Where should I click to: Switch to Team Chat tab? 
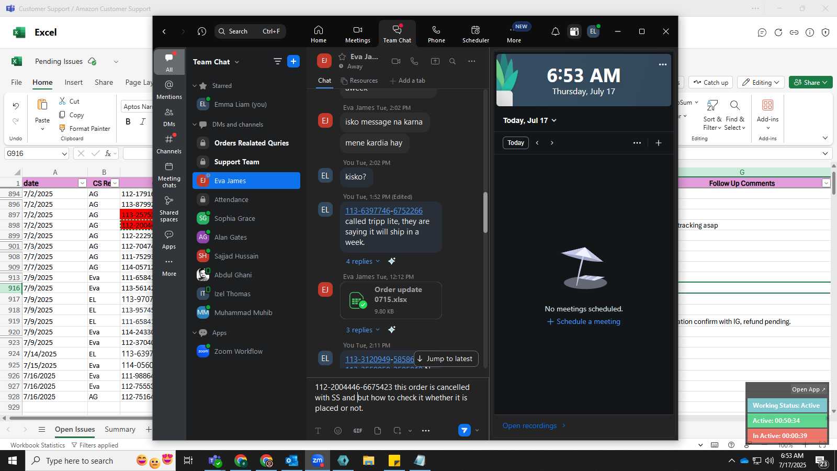click(397, 34)
